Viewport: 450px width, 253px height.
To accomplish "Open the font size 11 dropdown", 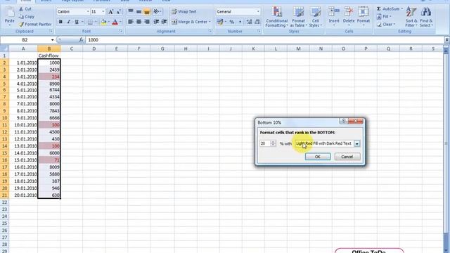I will (103, 12).
